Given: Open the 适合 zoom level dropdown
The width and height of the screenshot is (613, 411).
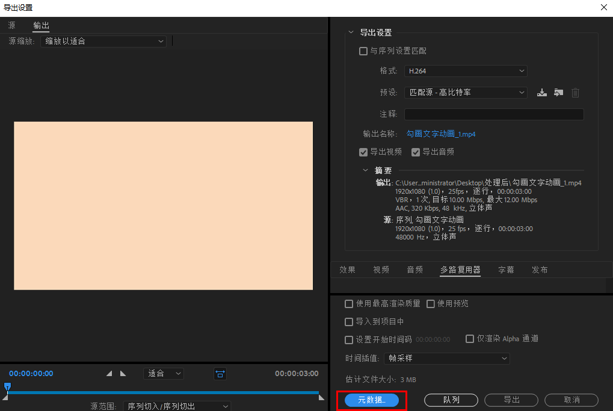Looking at the screenshot, I should [164, 374].
